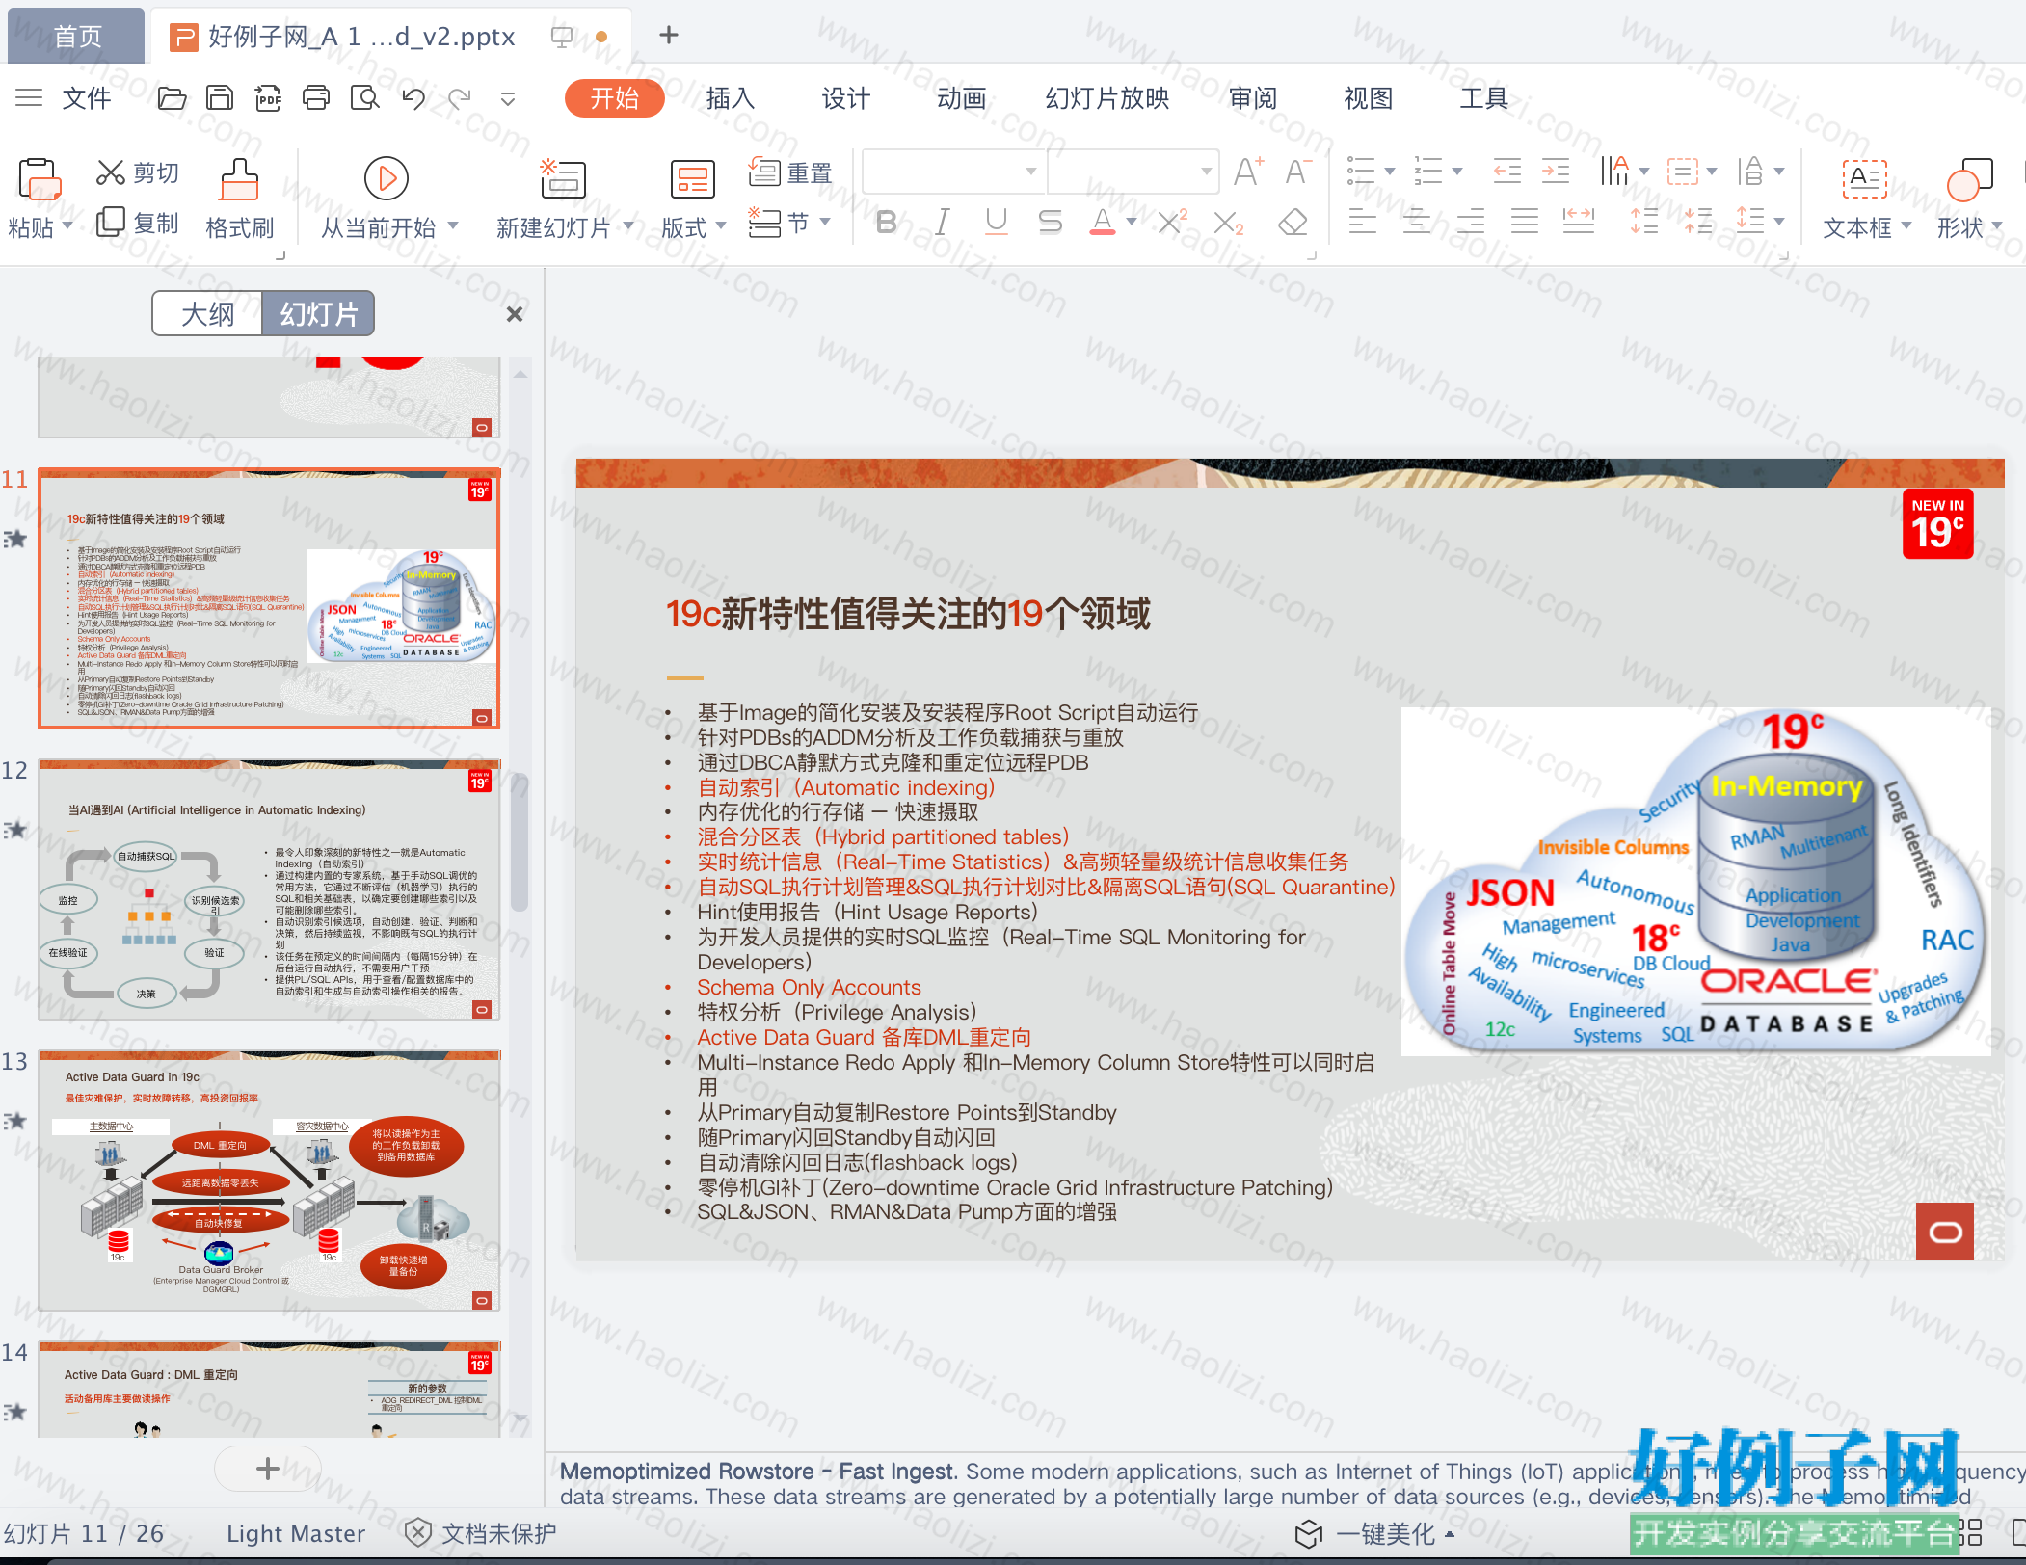Undo the last action
The height and width of the screenshot is (1565, 2026).
[413, 98]
